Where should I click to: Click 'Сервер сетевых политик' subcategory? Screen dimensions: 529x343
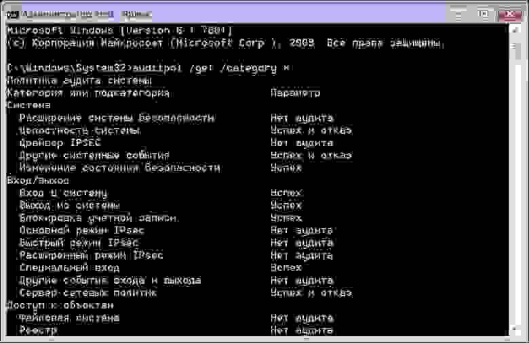point(87,293)
